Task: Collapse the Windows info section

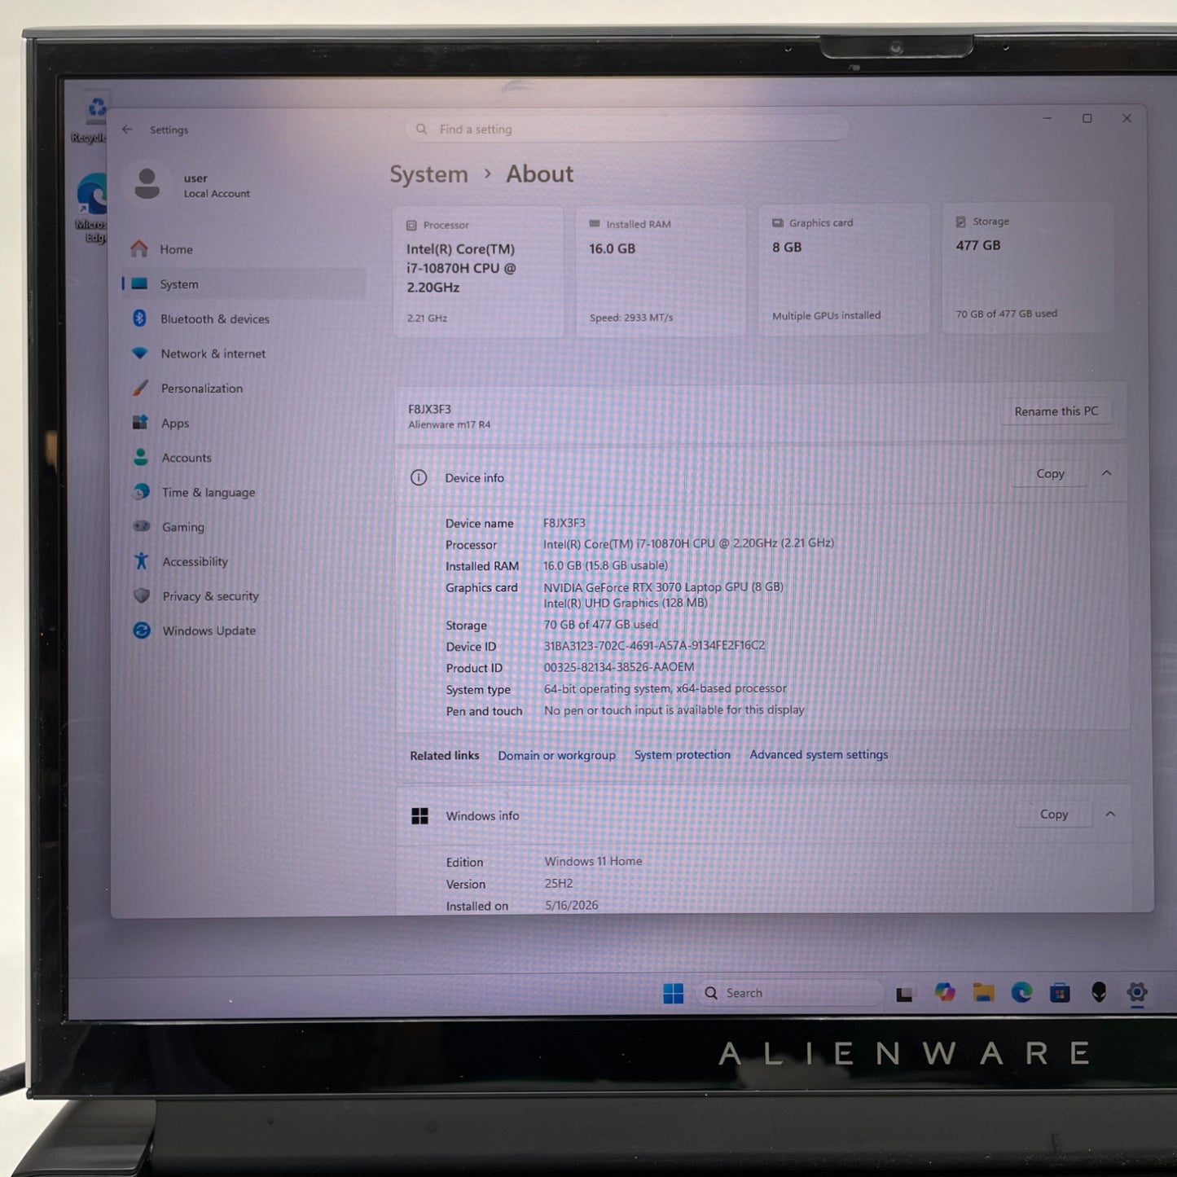Action: click(1110, 814)
